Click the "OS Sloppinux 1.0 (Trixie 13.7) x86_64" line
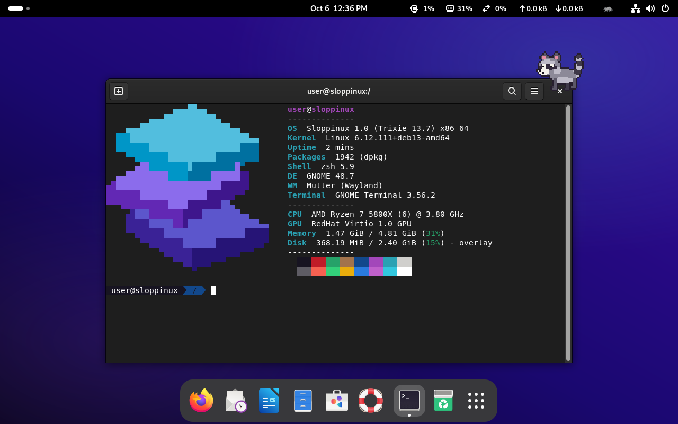 [x=378, y=128]
